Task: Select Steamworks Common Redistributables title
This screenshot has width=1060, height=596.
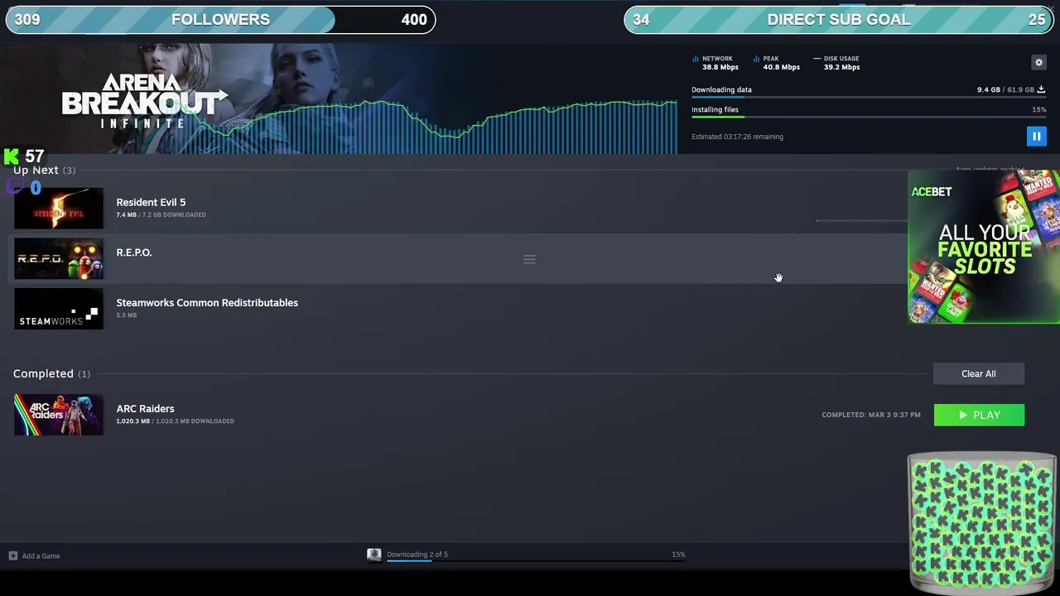Action: point(207,302)
